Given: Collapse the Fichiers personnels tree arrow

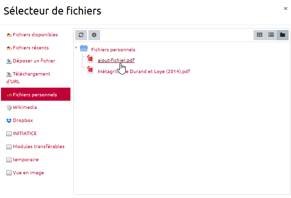Looking at the screenshot, I should pyautogui.click(x=76, y=48).
